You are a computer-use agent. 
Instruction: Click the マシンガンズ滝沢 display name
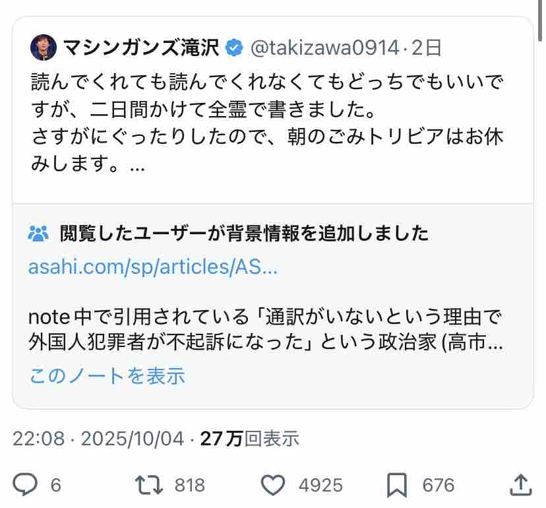coord(141,48)
